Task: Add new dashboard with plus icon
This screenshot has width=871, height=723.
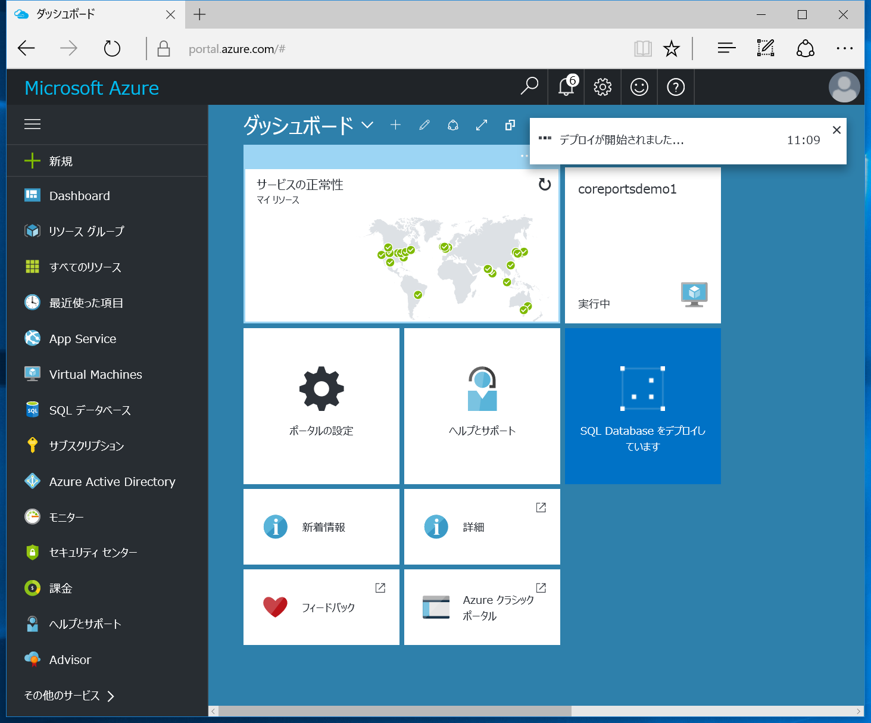Action: [x=395, y=125]
